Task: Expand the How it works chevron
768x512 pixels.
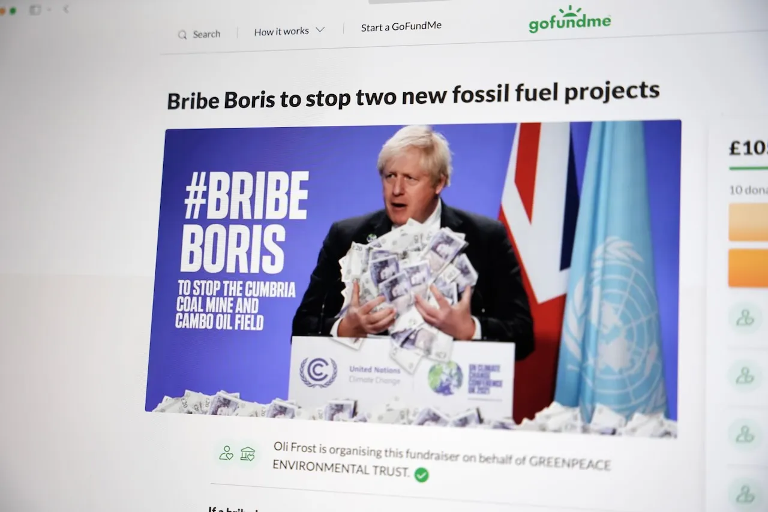Action: pyautogui.click(x=320, y=30)
